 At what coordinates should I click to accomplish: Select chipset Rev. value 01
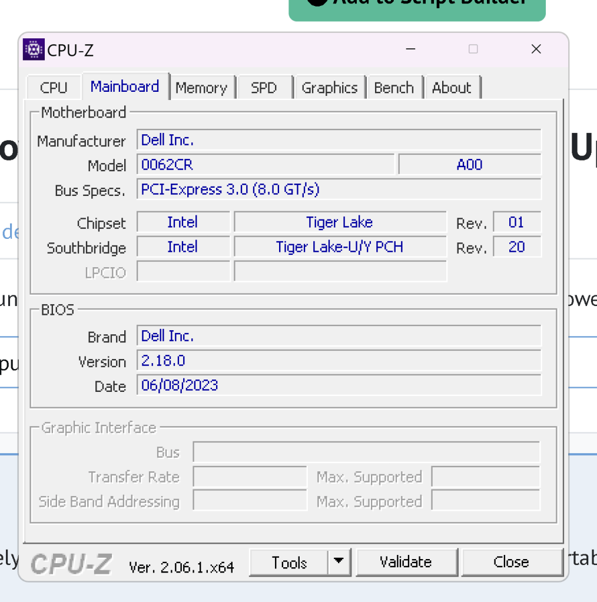[x=517, y=222]
